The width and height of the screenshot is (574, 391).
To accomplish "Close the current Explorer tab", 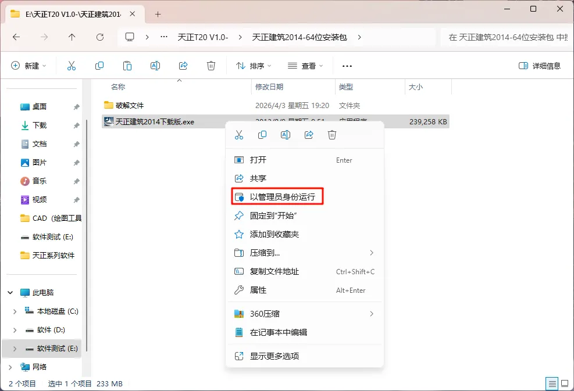I will click(133, 14).
